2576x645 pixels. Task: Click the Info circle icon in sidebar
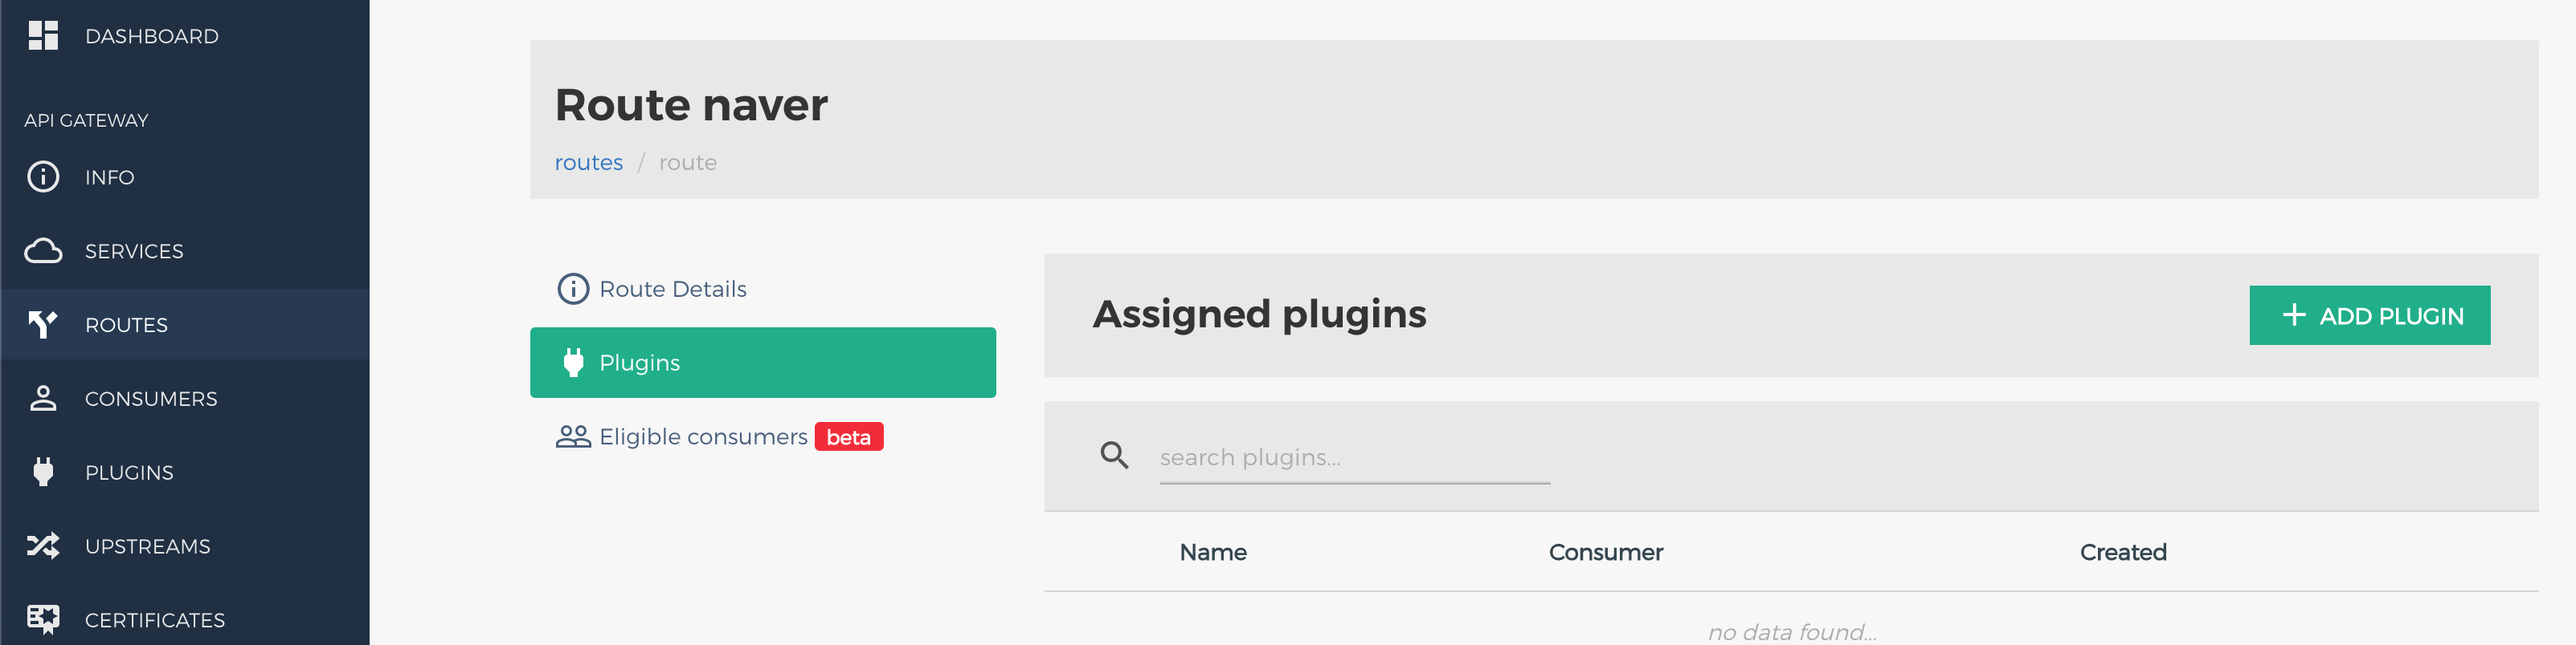click(43, 176)
